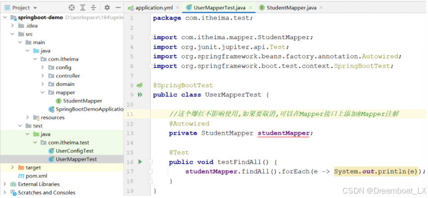The height and width of the screenshot is (198, 428).
Task: Click the @Autowired annotation on line 12
Action: coord(189,124)
